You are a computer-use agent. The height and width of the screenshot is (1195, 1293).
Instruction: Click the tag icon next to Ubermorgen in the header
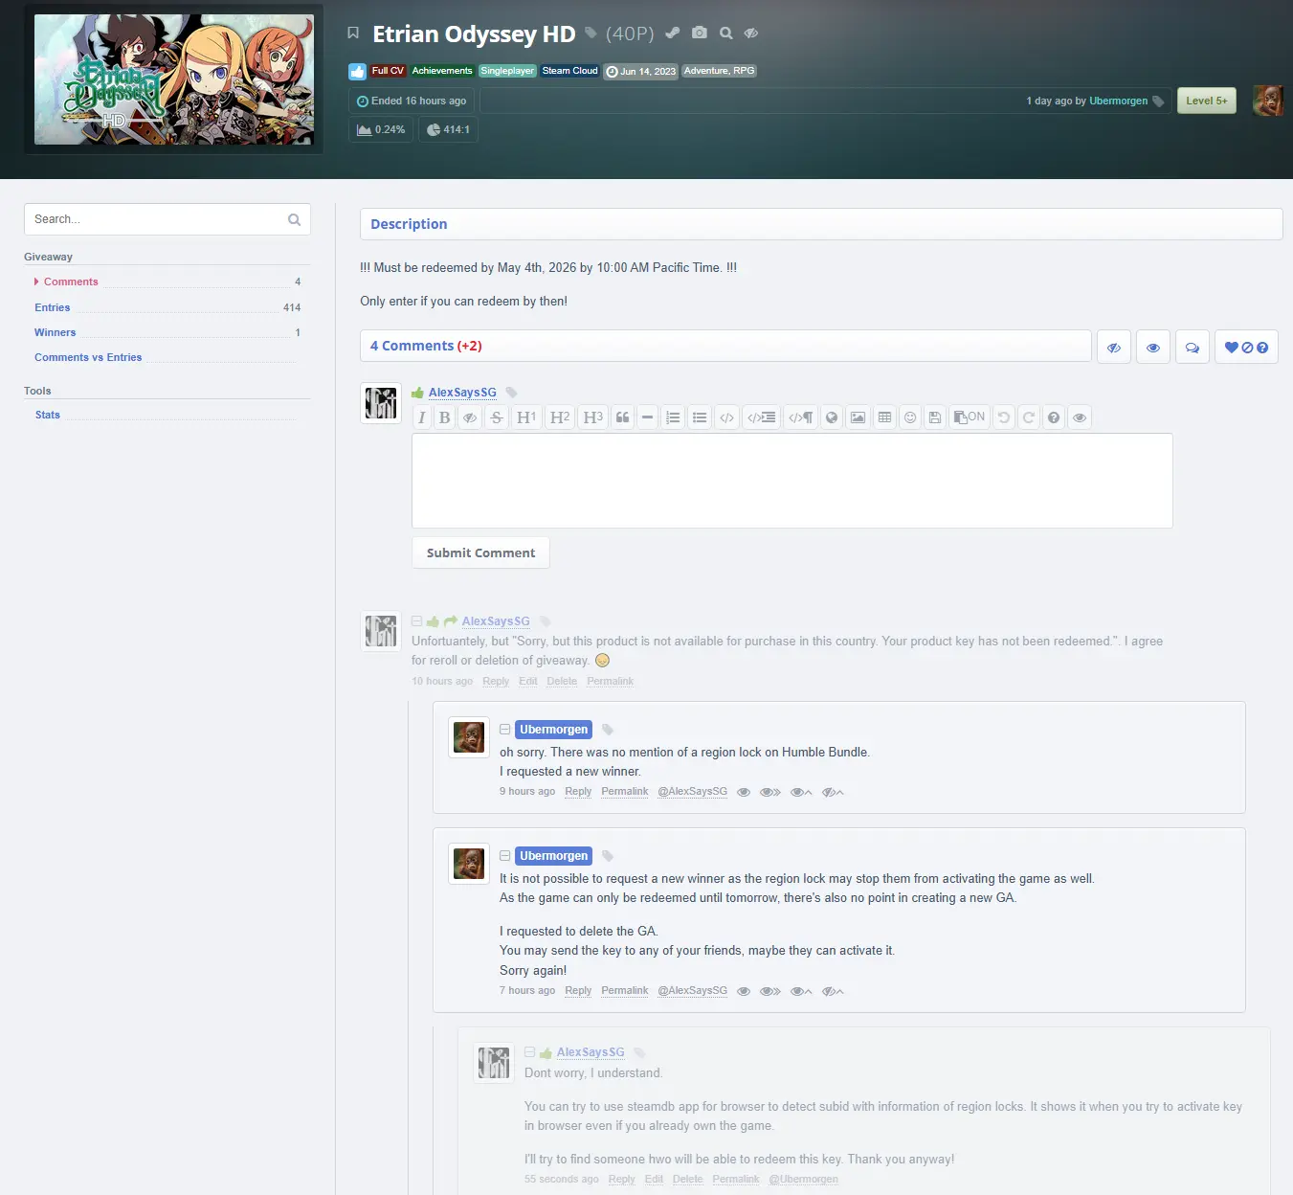[x=1158, y=101]
